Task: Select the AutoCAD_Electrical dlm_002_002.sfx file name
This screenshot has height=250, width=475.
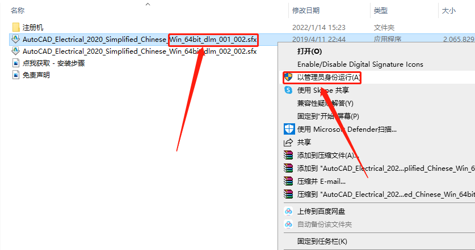Action: coord(140,51)
